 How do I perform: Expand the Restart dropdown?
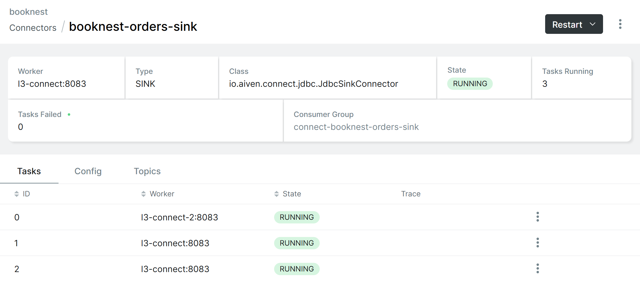[574, 24]
